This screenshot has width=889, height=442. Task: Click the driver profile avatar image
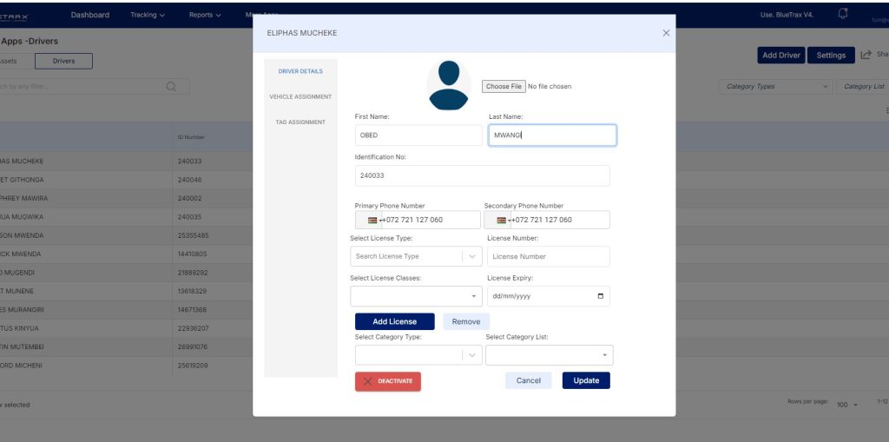click(448, 85)
